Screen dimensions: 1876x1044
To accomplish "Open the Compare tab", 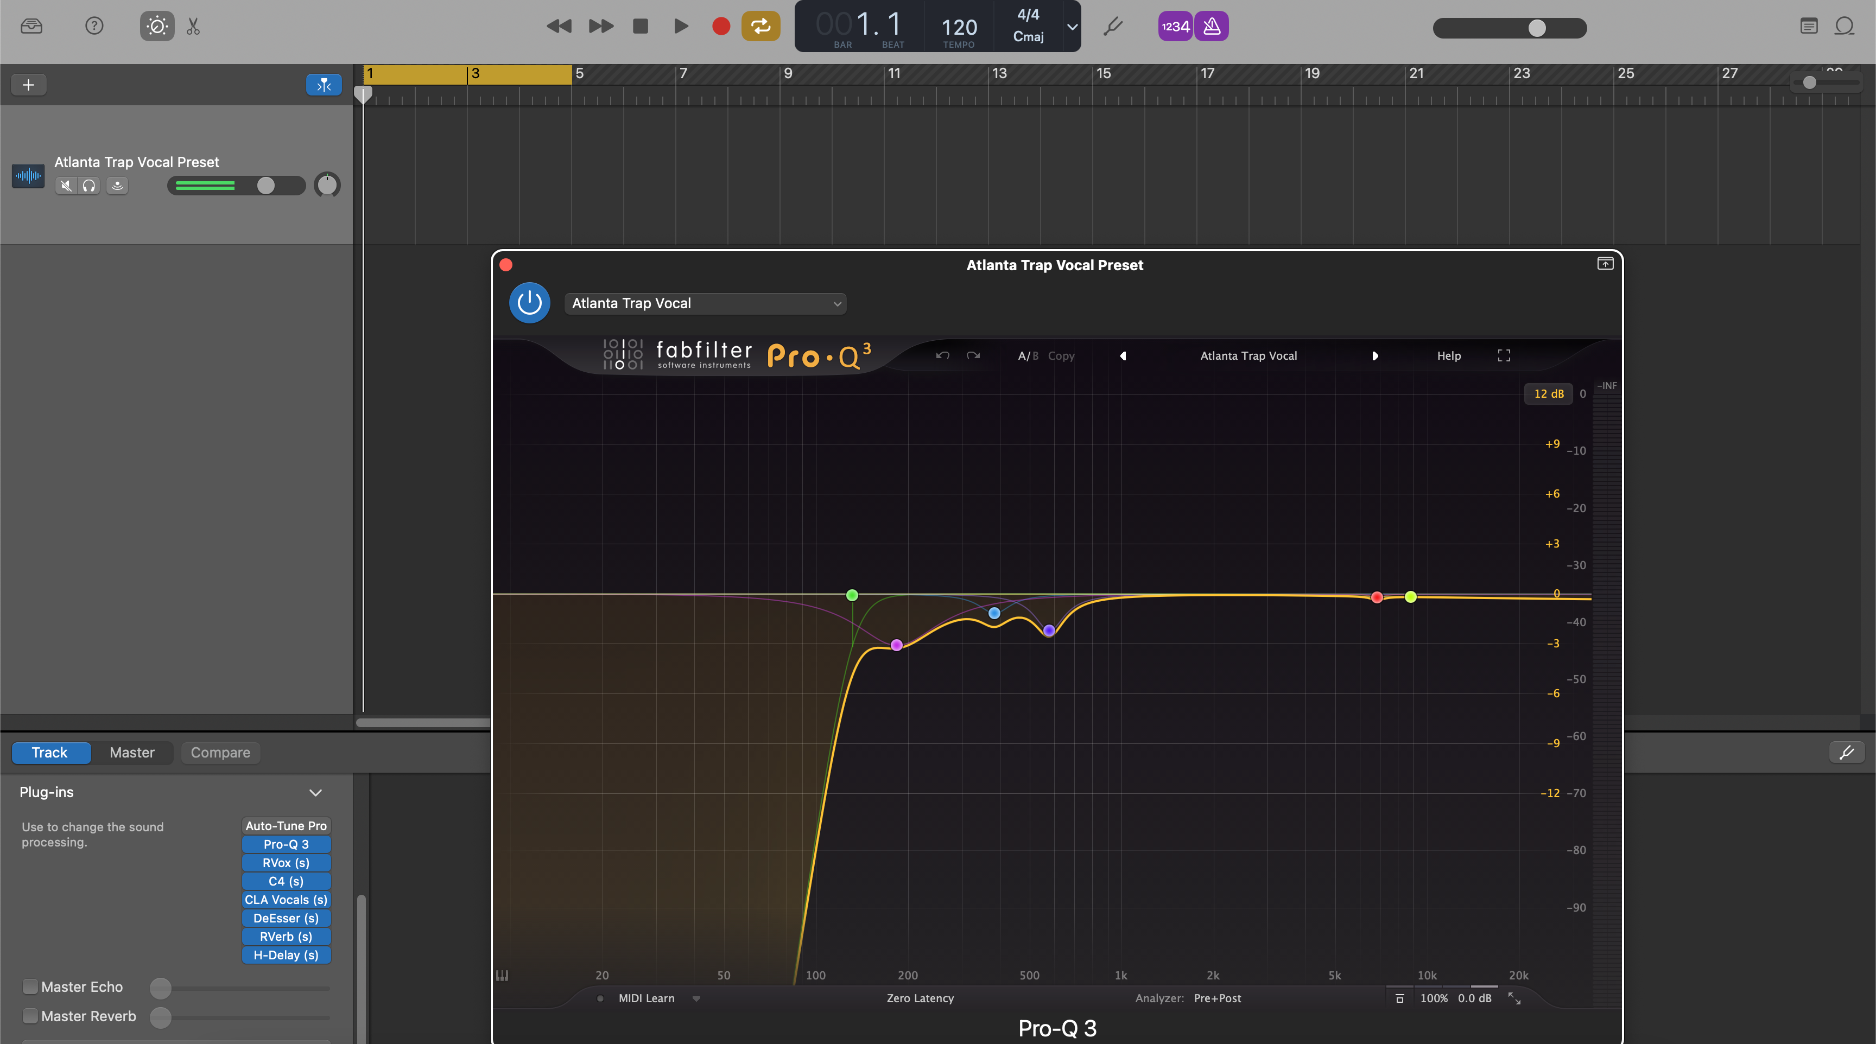I will tap(220, 752).
